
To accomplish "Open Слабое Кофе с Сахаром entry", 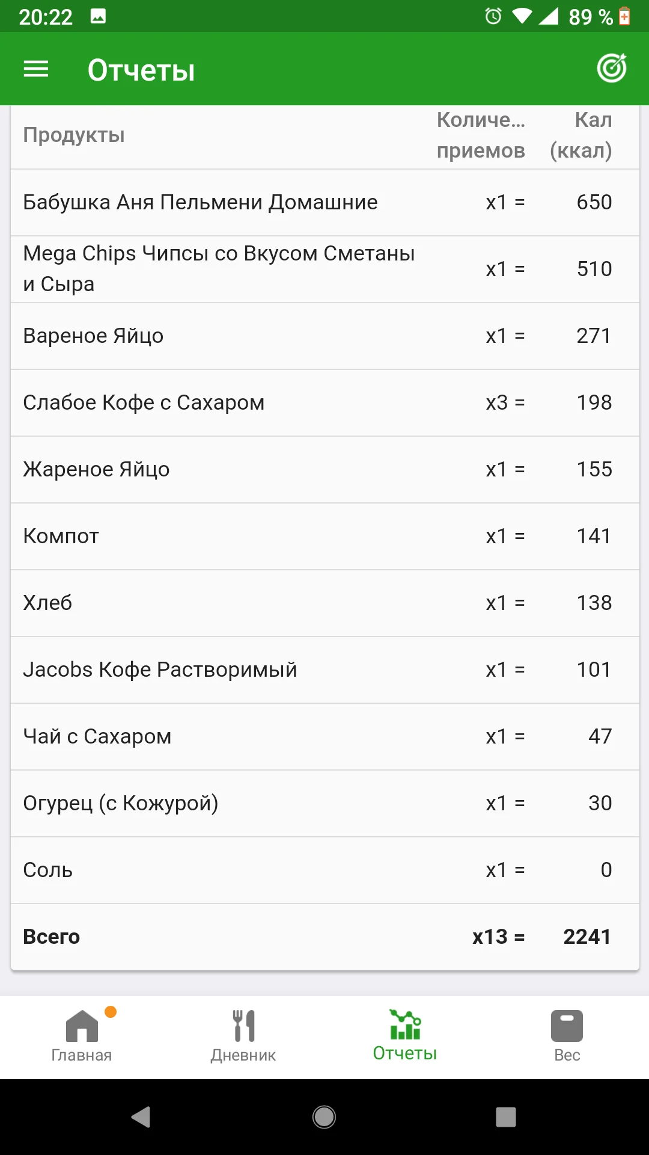I will tap(324, 402).
